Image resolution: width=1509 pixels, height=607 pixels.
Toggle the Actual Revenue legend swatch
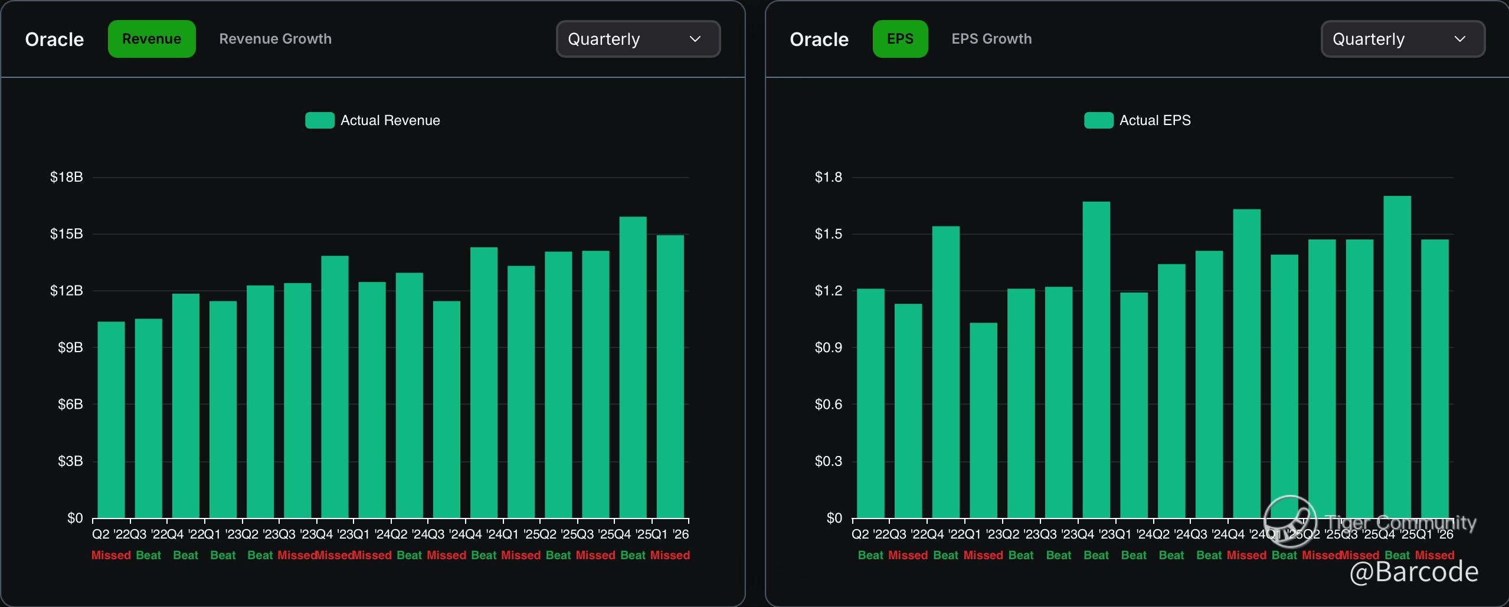[319, 120]
